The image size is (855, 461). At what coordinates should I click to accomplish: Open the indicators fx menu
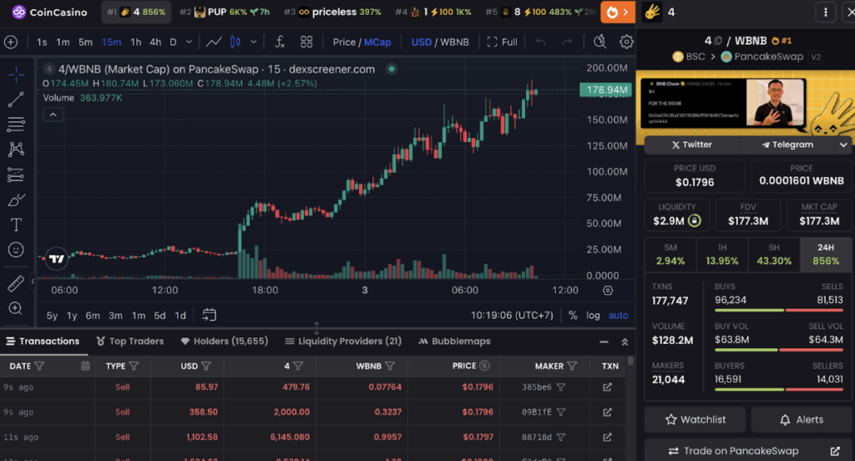280,42
